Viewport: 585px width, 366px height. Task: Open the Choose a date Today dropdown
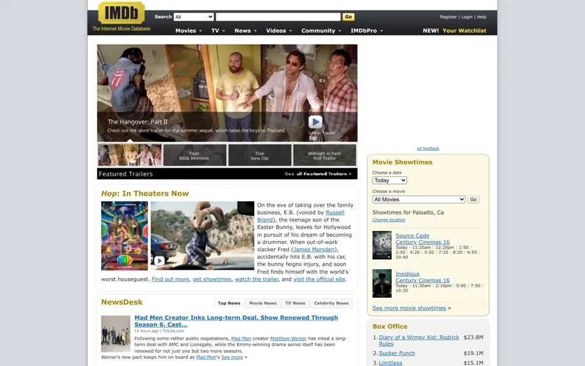point(389,181)
